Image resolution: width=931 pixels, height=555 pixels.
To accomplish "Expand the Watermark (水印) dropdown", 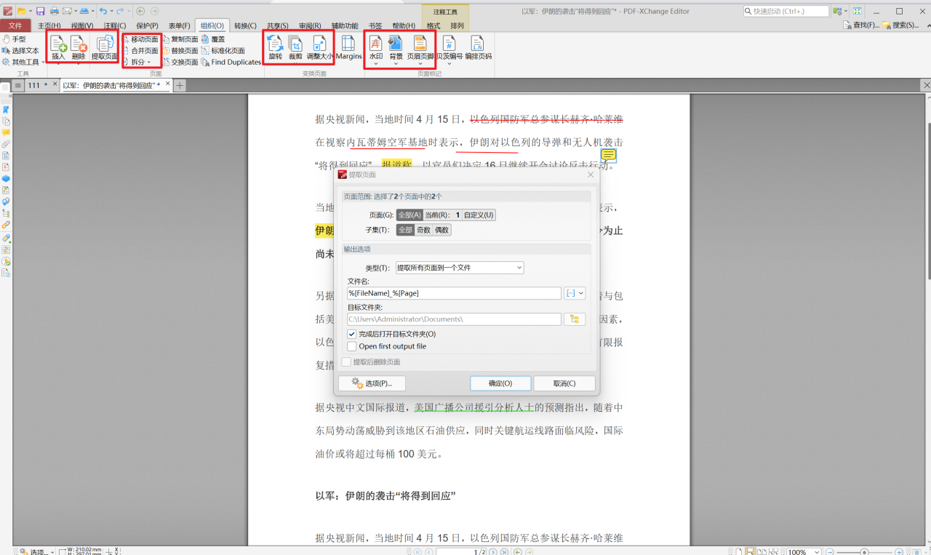I will click(376, 63).
